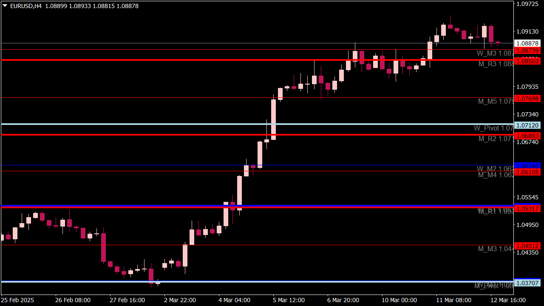The image size is (544, 306).
Task: Click the red 1.04512 price tag
Action: (527, 246)
